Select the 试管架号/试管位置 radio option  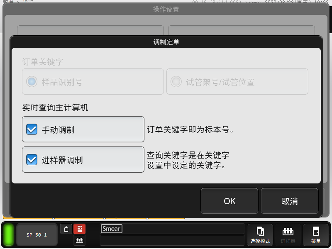coord(176,82)
